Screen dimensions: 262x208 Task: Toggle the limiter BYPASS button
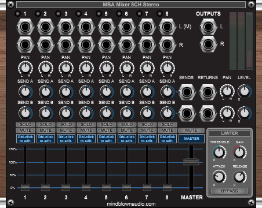point(230,191)
